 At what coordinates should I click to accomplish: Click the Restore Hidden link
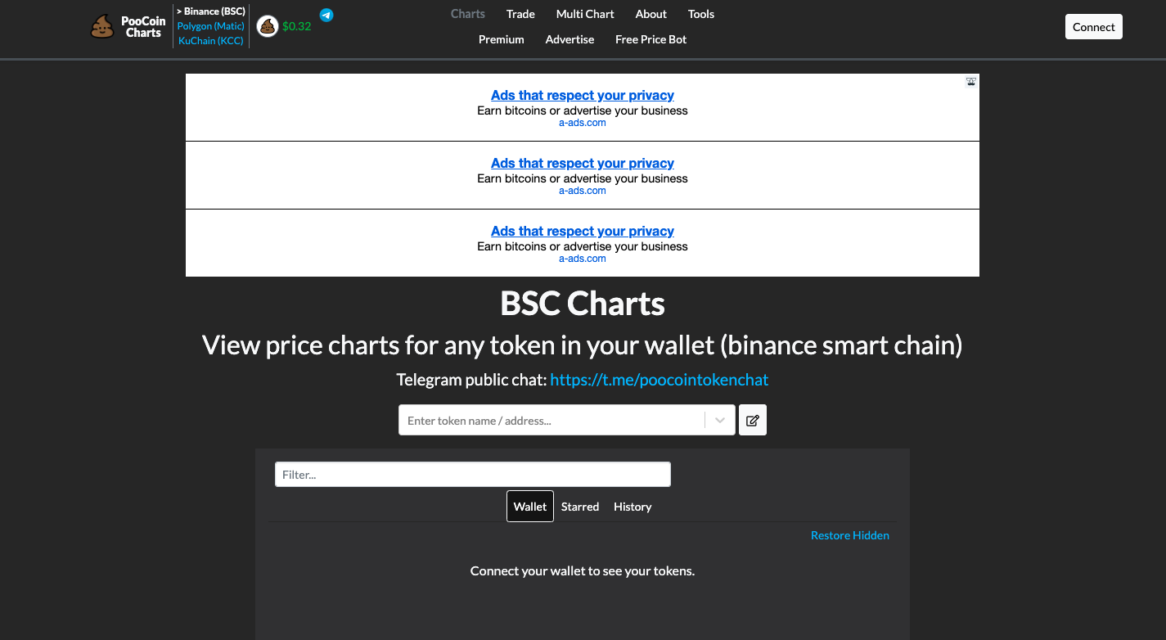tap(849, 535)
